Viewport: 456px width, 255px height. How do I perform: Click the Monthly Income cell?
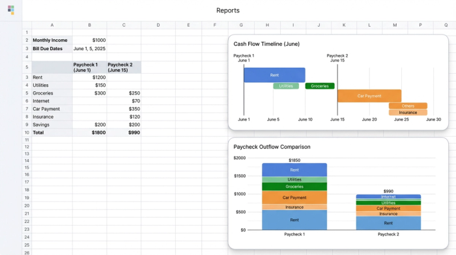(52, 40)
